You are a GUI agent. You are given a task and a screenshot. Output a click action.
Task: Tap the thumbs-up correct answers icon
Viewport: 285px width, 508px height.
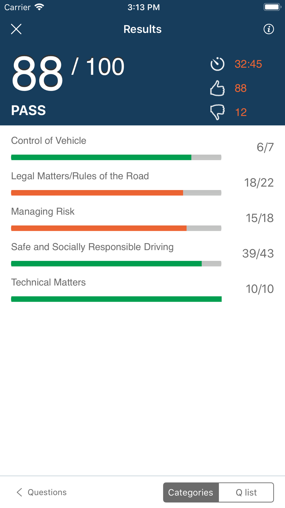[x=217, y=88]
